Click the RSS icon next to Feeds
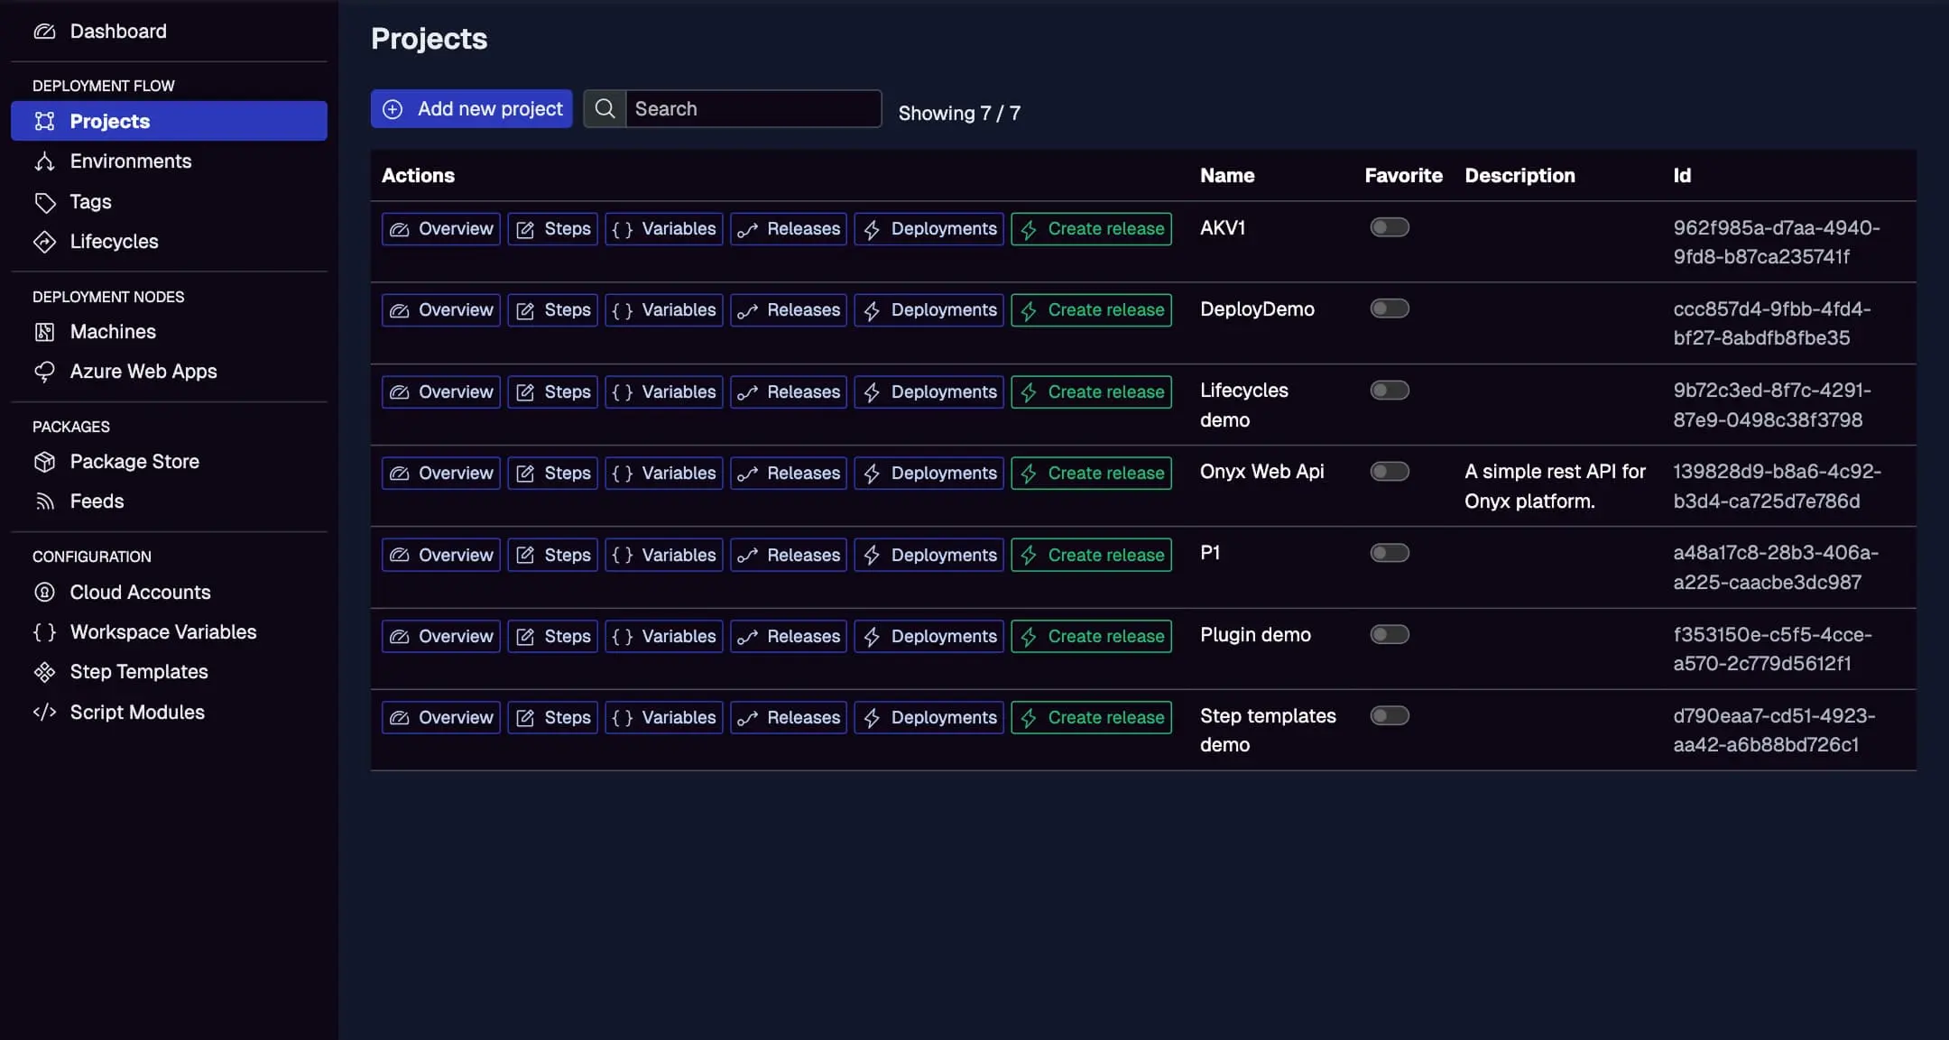This screenshot has width=1949, height=1040. tap(45, 502)
